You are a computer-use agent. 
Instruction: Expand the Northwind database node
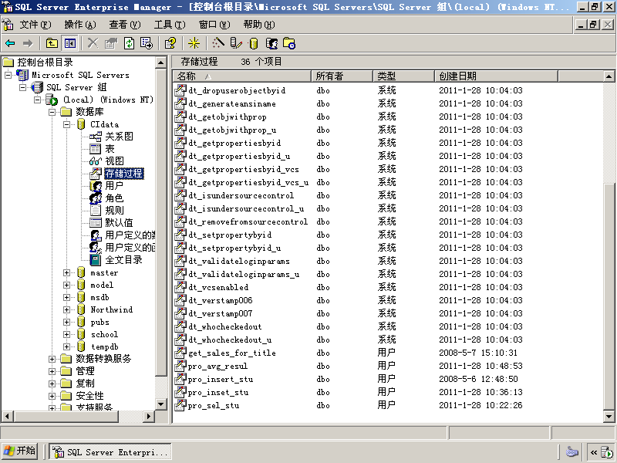pyautogui.click(x=67, y=310)
